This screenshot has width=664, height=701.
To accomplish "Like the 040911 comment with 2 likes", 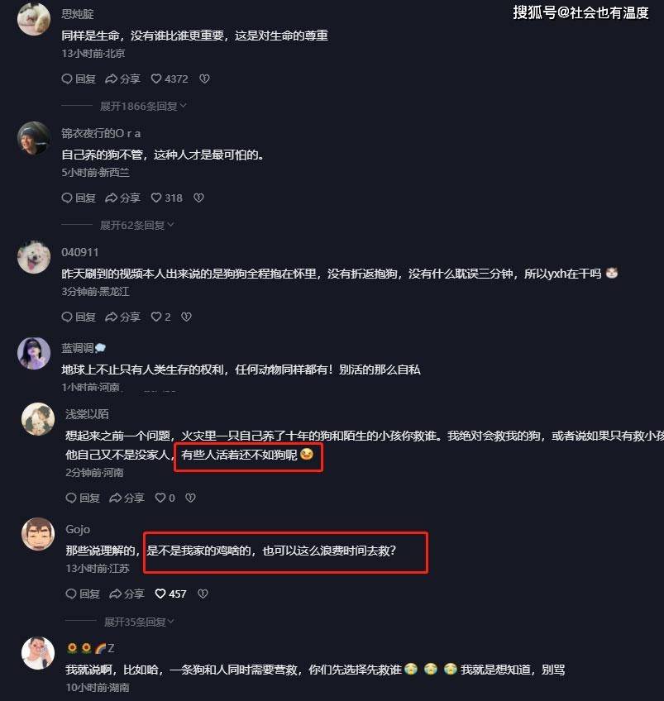I will (x=161, y=317).
